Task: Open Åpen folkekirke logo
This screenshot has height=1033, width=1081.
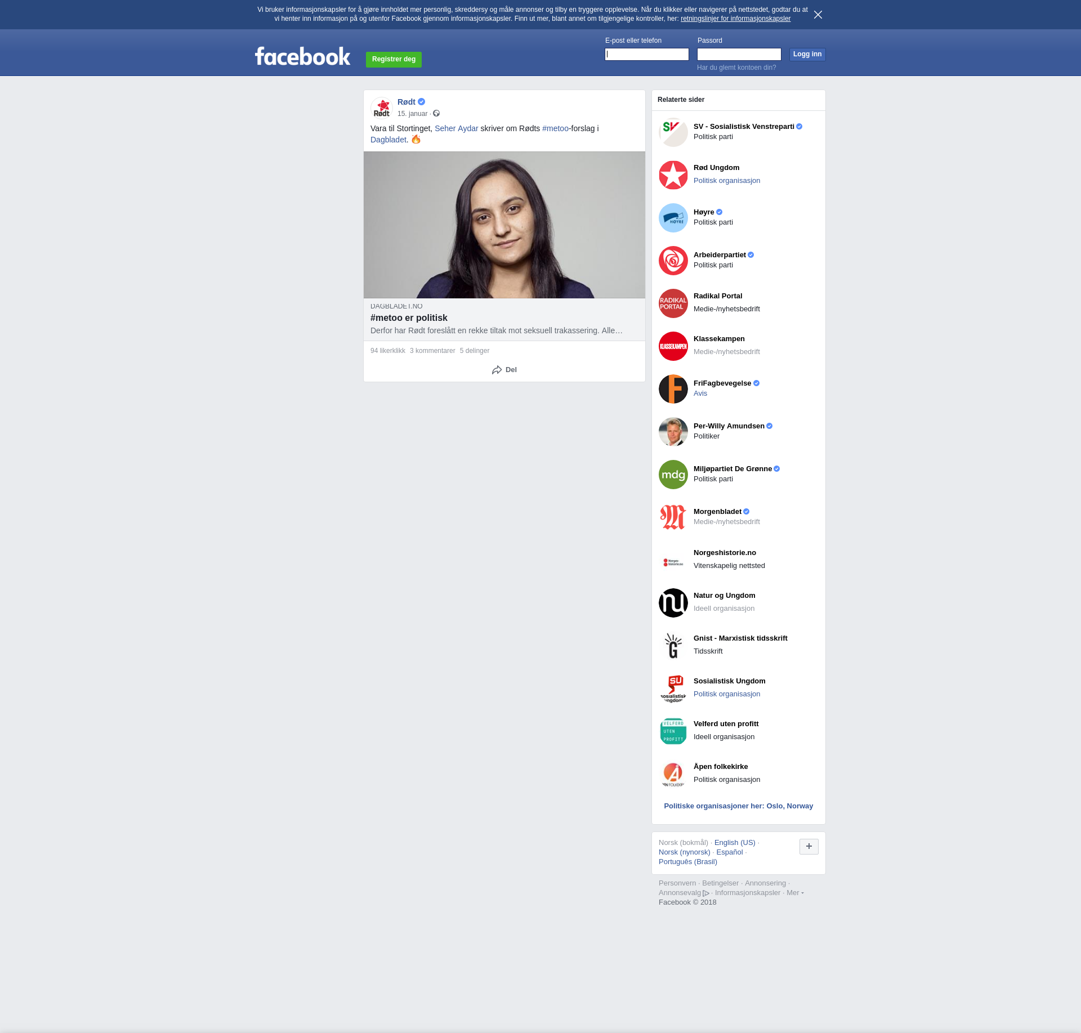Action: (673, 774)
